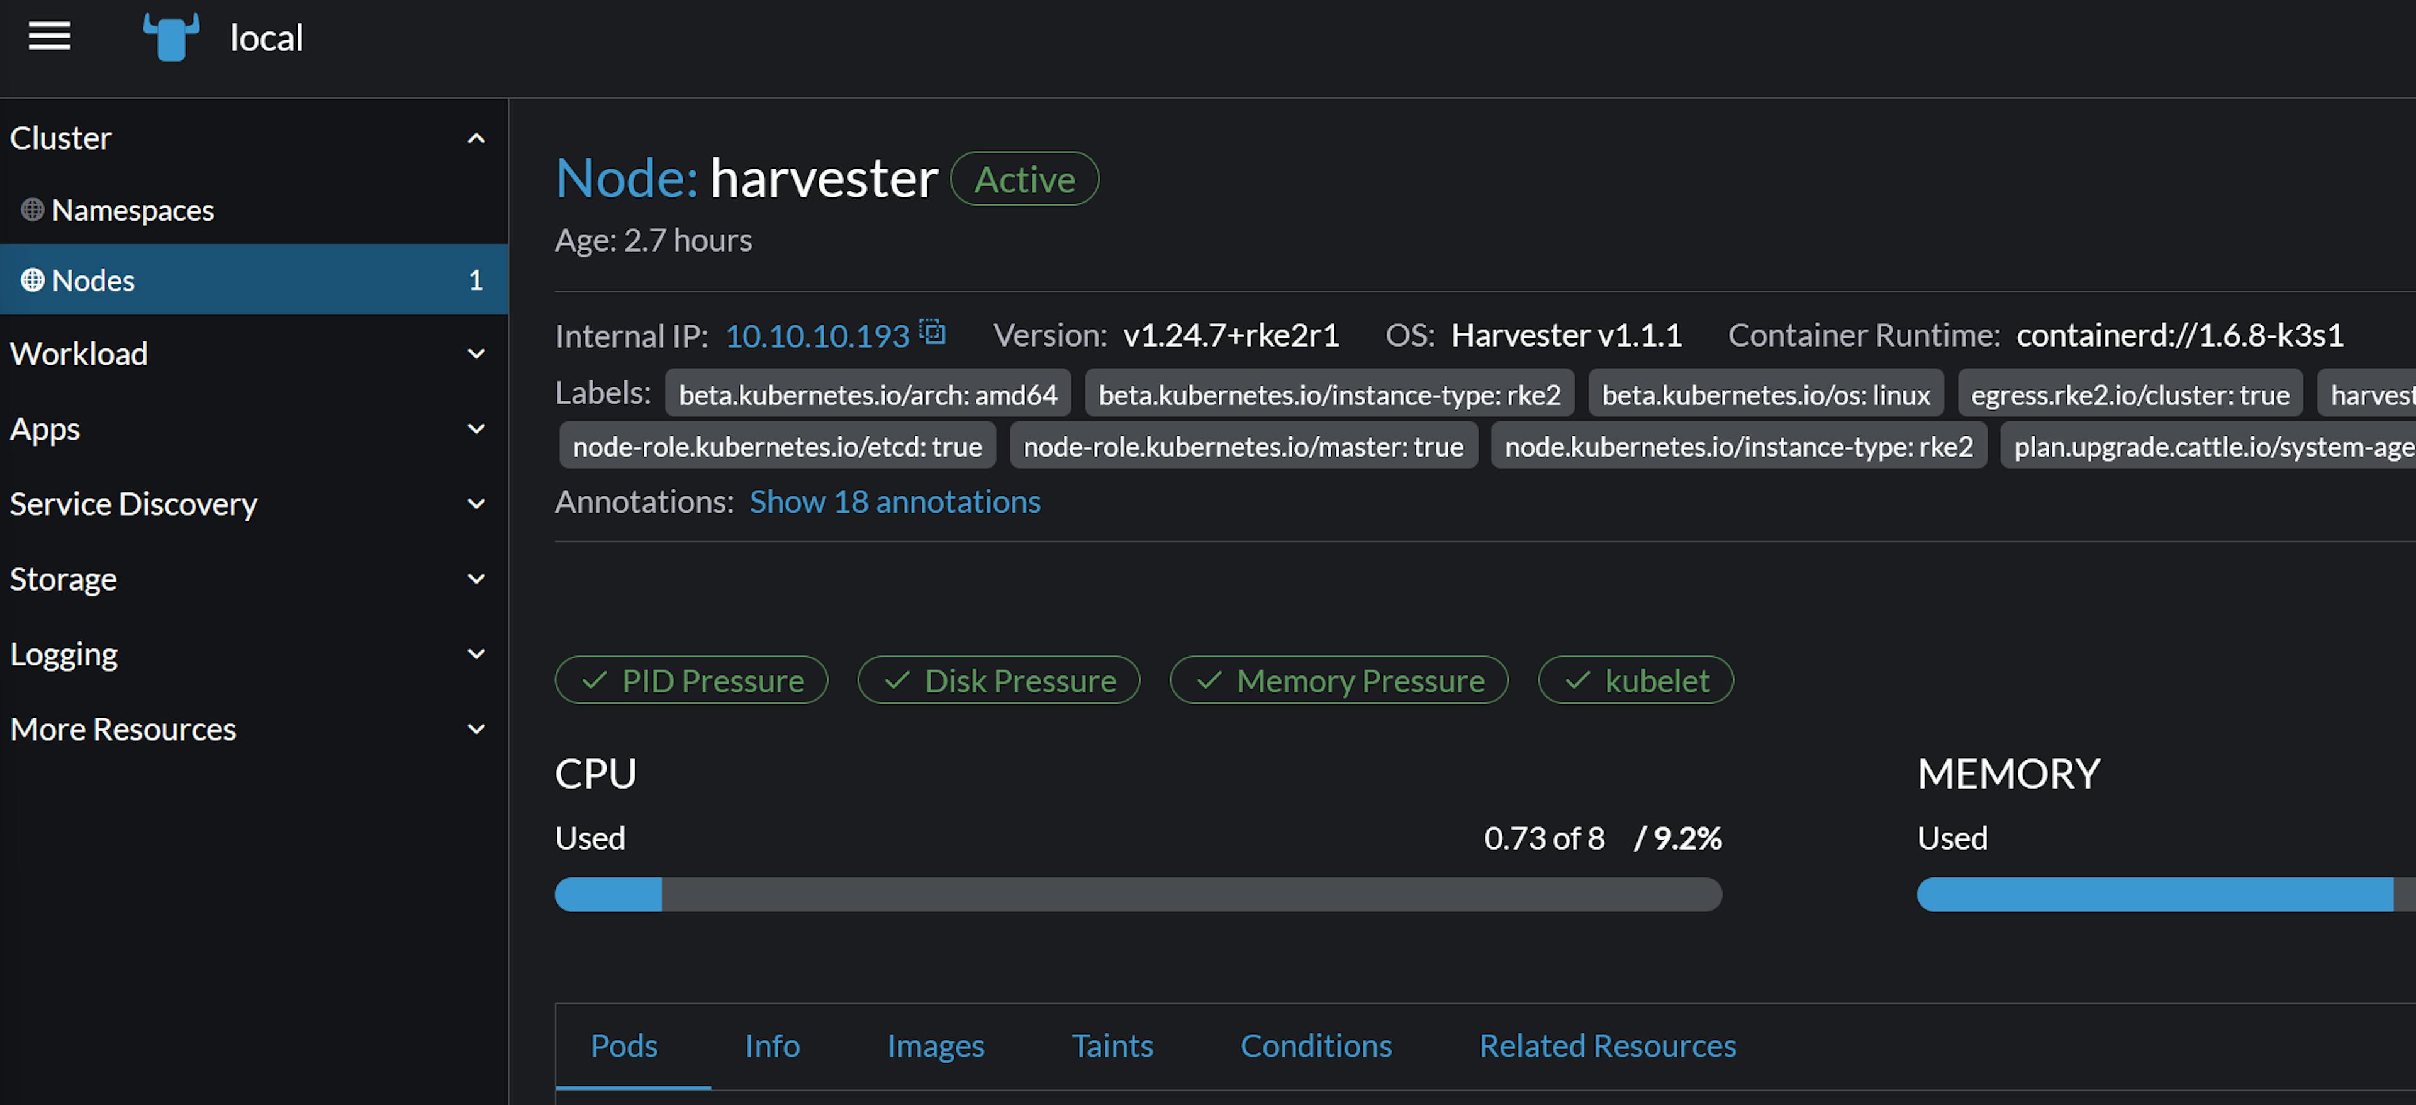The image size is (2416, 1105).
Task: Click the CPU usage progress bar
Action: pos(1139,895)
